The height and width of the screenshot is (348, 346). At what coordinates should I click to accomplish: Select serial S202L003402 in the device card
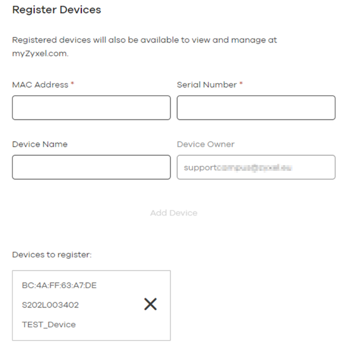pyautogui.click(x=50, y=305)
